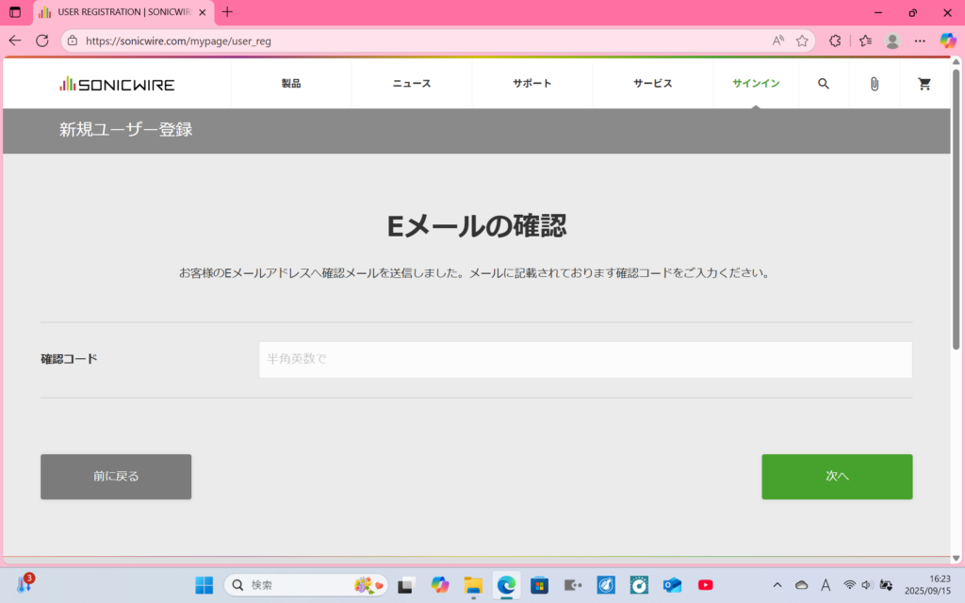This screenshot has width=965, height=603.
Task: Open the browser settings and more menu
Action: 920,41
